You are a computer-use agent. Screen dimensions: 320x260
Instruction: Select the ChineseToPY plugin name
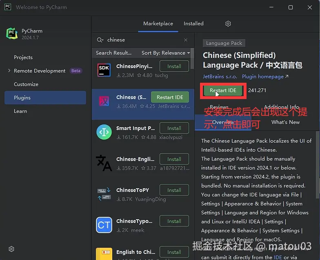[132, 190]
